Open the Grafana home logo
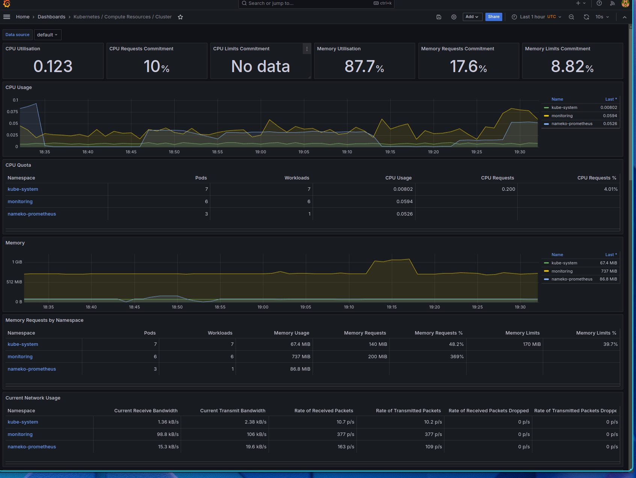Image resolution: width=636 pixels, height=478 pixels. (7, 4)
